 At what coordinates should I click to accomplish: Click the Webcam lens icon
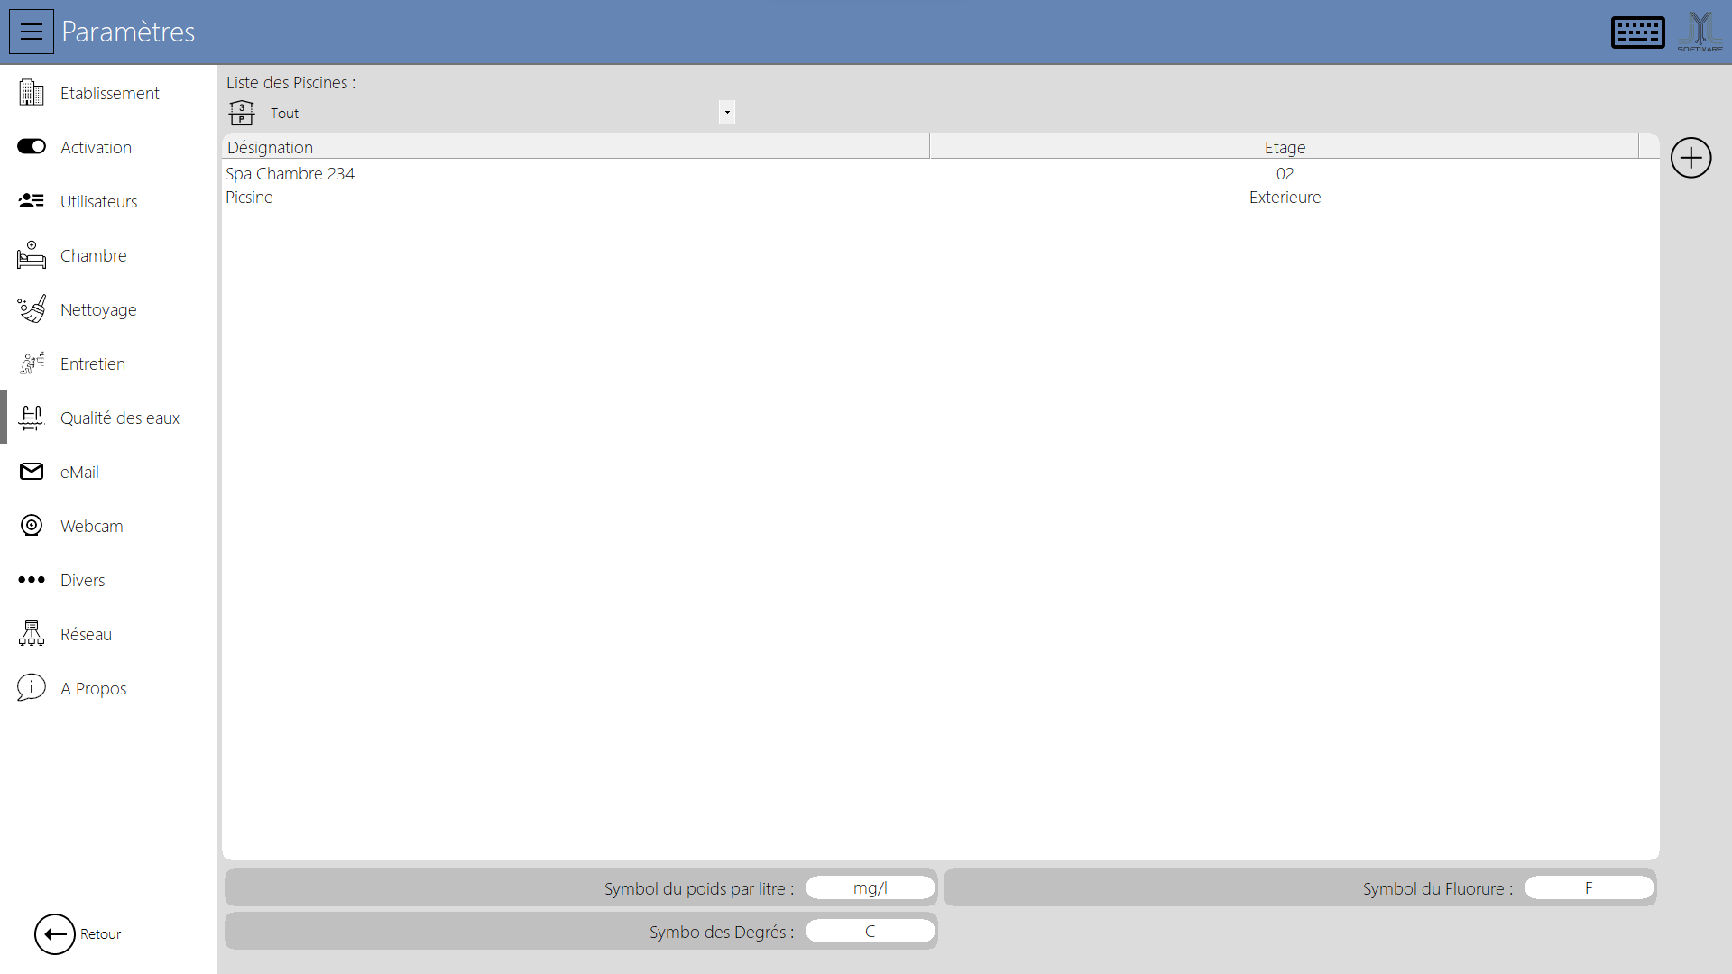32,526
